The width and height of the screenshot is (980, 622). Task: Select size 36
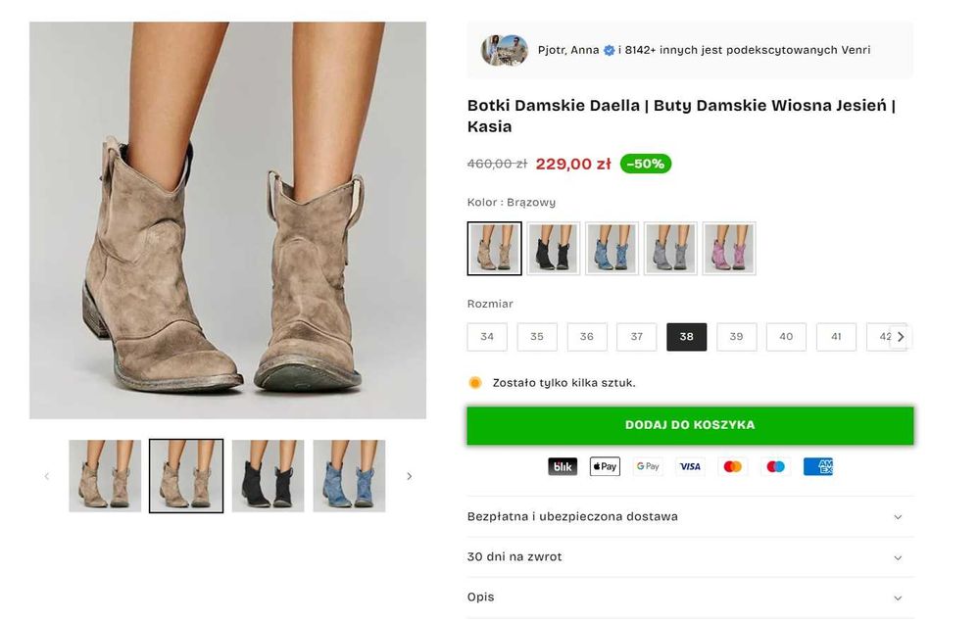point(587,337)
